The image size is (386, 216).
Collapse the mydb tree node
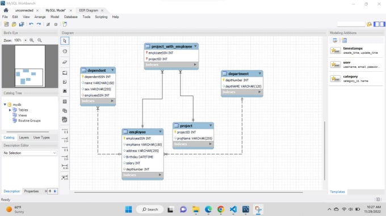[5, 105]
